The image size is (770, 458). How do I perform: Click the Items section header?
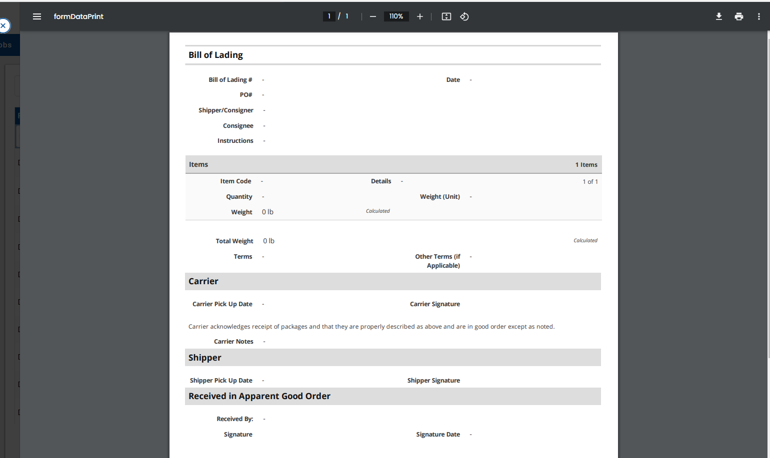coord(393,164)
